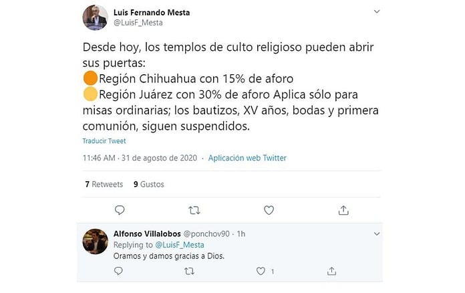Share the main tweet

343,210
